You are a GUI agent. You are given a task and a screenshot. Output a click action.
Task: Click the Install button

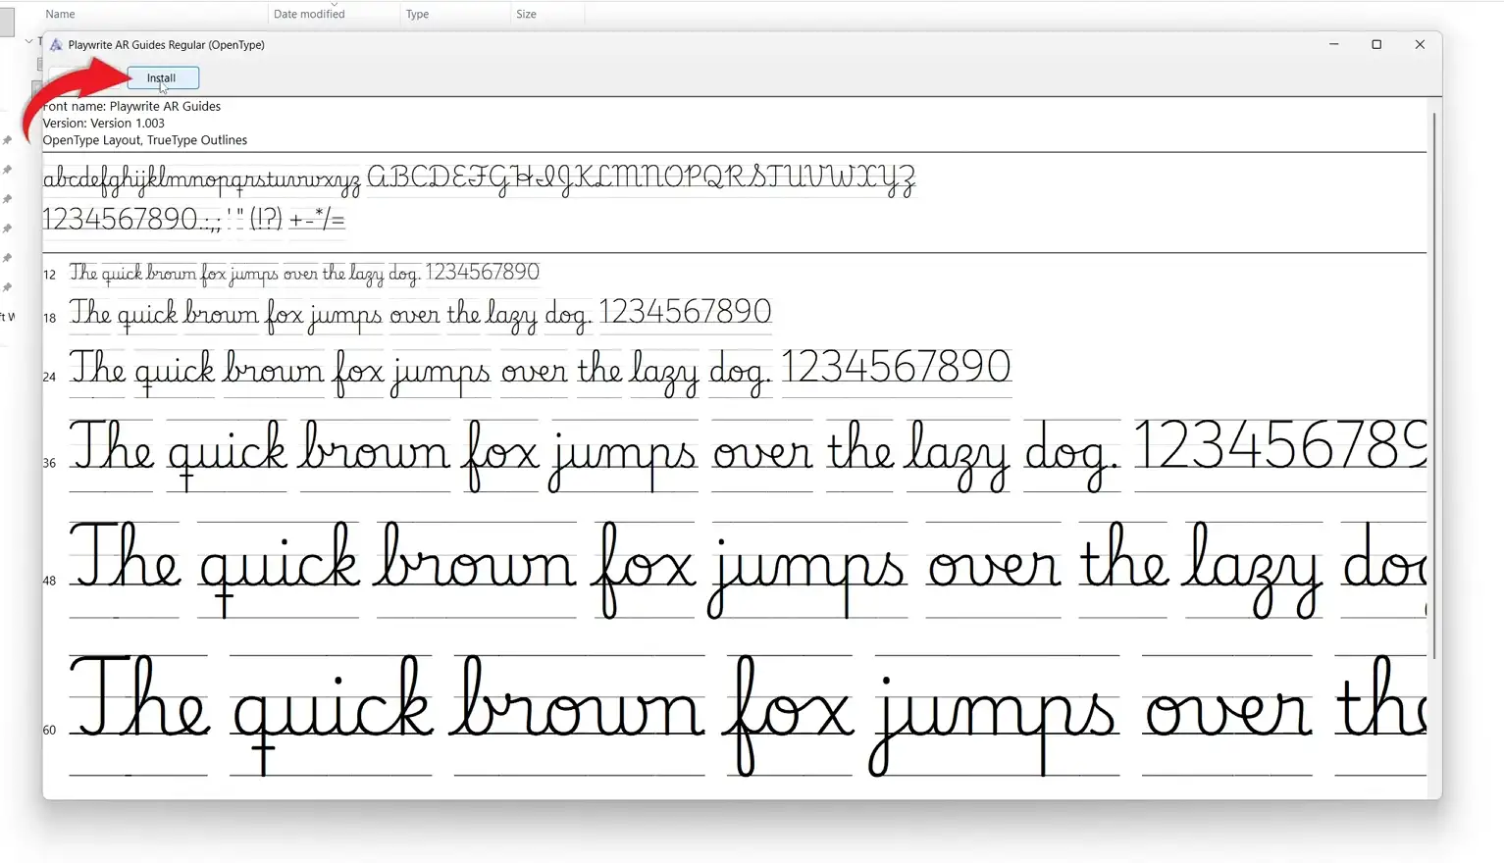pos(163,77)
